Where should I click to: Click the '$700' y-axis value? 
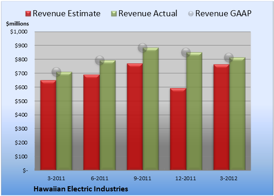(21, 73)
